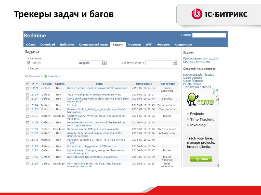Open the Оперативный план tab
Image resolution: width=261 pixels, height=195 pixels.
(x=93, y=44)
